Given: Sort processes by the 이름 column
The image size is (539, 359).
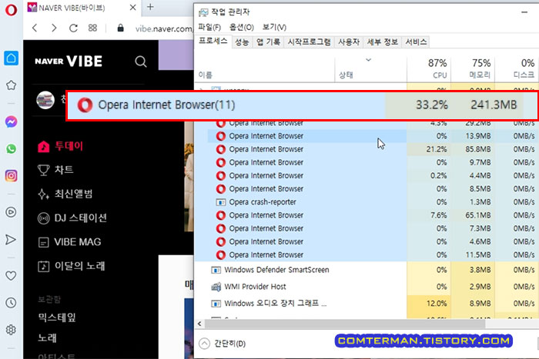Looking at the screenshot, I should (x=265, y=70).
